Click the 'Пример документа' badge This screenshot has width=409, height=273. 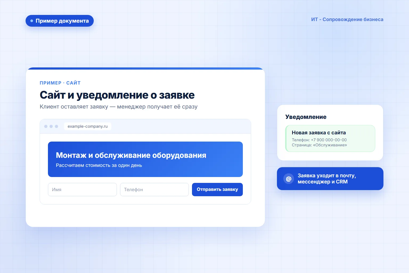[60, 21]
